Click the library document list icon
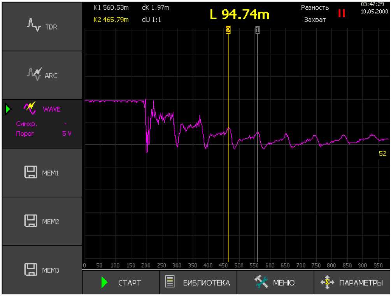Viewport: 391px width, 296px height. click(170, 282)
